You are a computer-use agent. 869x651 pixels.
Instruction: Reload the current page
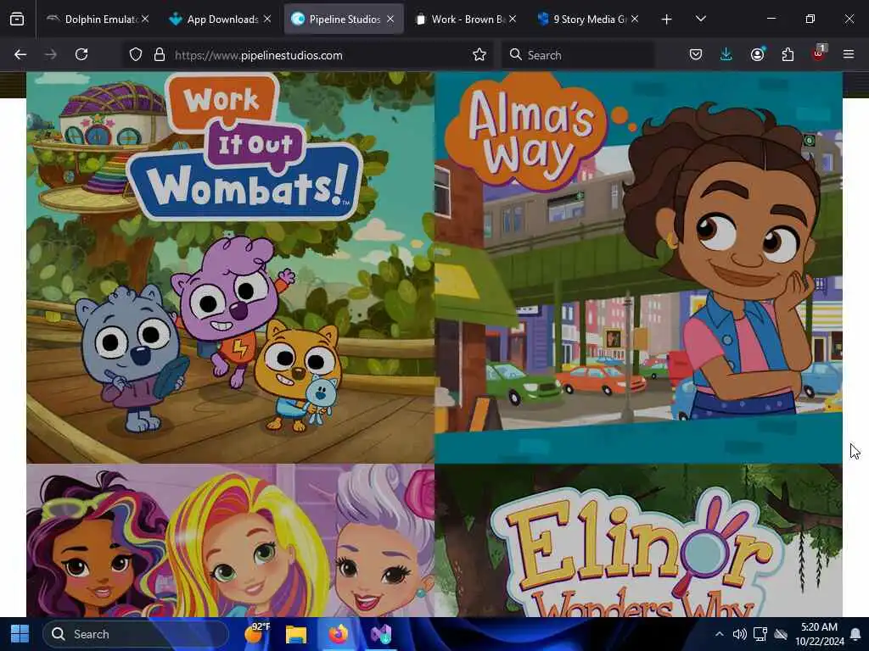(x=81, y=55)
